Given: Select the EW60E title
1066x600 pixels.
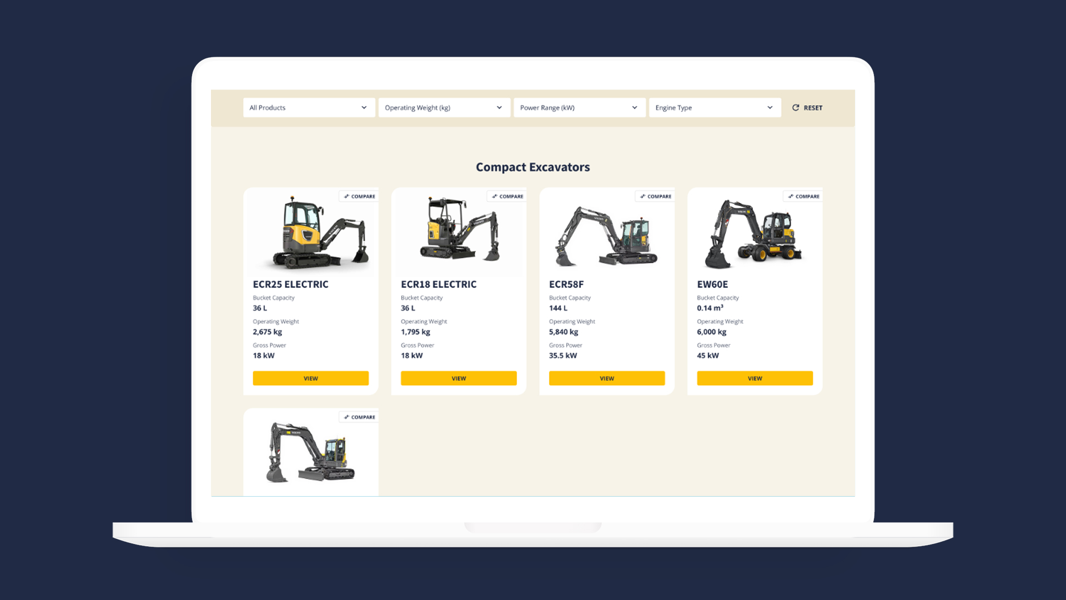Looking at the screenshot, I should [712, 284].
